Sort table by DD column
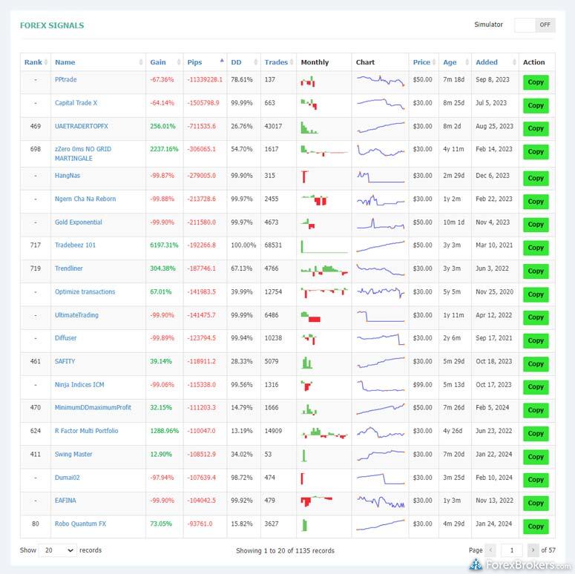This screenshot has width=575, height=574. (236, 62)
